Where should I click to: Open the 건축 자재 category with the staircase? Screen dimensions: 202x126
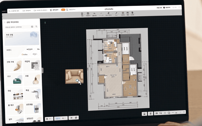14,65
